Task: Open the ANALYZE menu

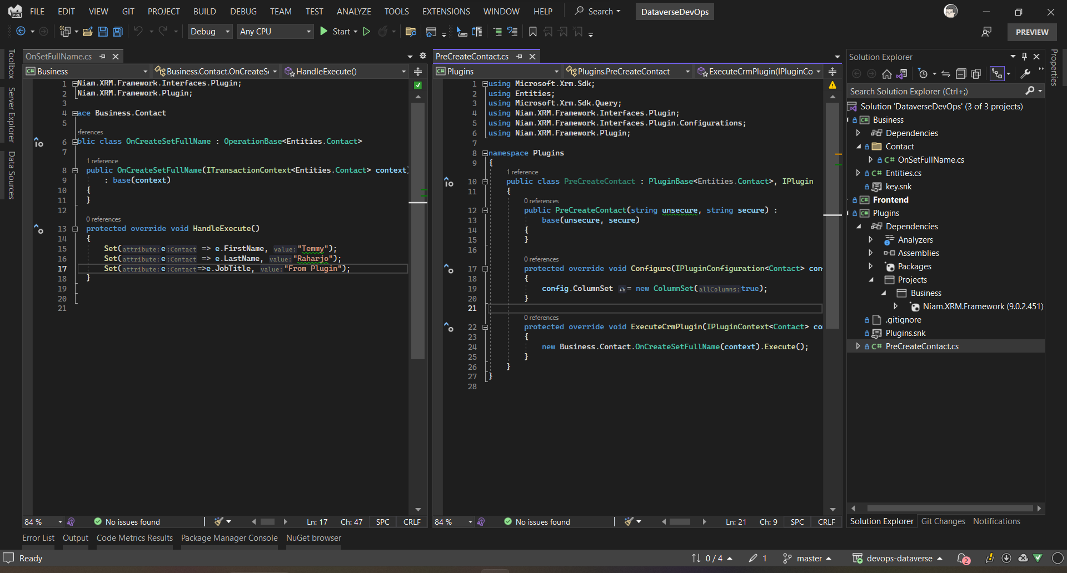Action: click(353, 11)
